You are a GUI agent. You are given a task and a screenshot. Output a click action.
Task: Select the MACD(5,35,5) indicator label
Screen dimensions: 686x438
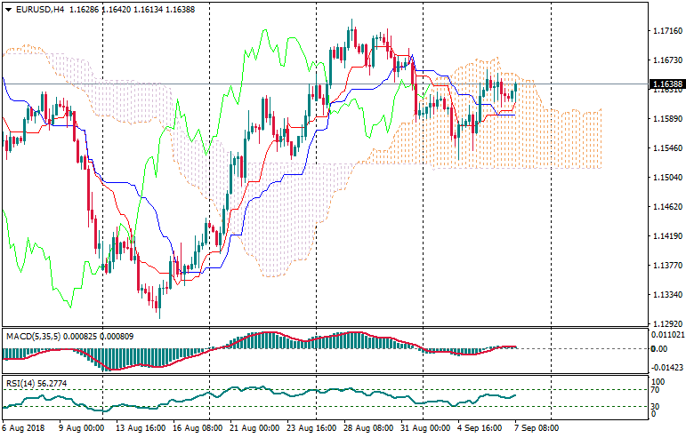pyautogui.click(x=36, y=336)
